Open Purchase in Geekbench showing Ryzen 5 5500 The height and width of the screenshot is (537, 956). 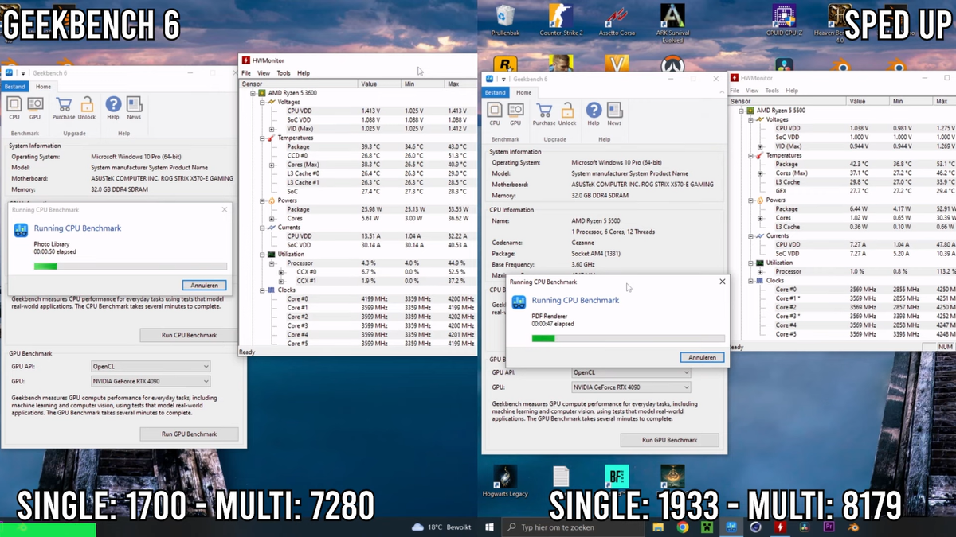(544, 114)
